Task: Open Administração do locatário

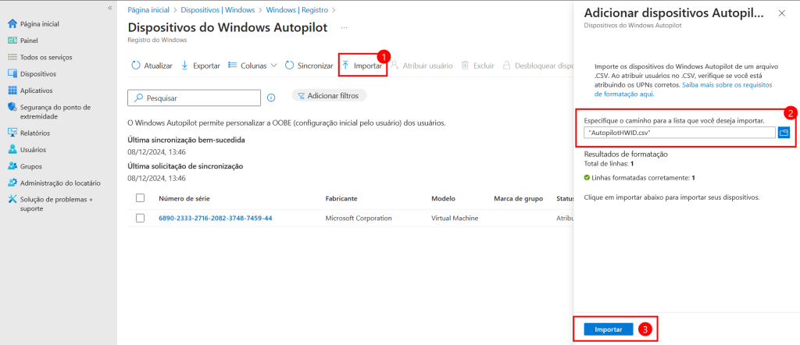Action: pyautogui.click(x=54, y=183)
